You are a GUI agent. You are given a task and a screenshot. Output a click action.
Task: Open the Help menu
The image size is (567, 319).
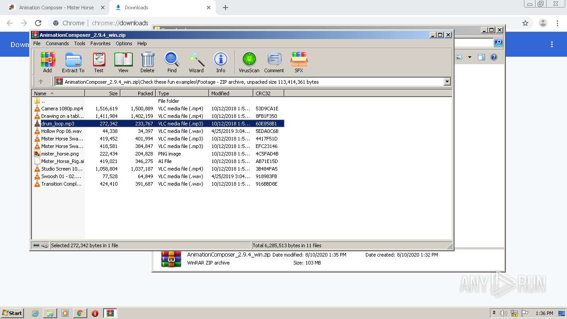pyautogui.click(x=142, y=43)
